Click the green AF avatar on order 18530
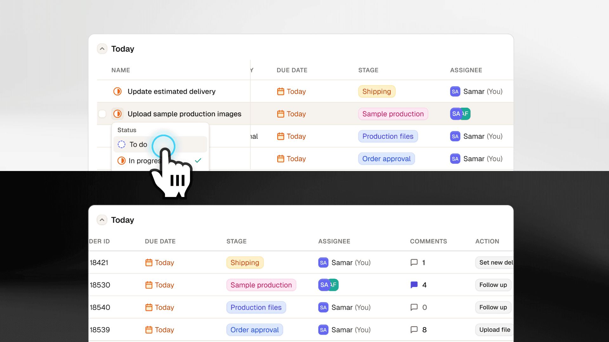Viewport: 609px width, 342px height. tap(333, 285)
